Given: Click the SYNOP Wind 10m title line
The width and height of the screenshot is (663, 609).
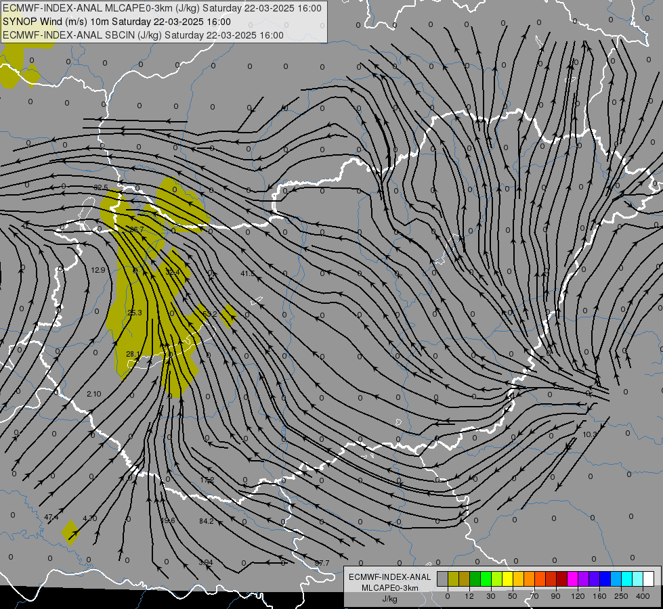Looking at the screenshot, I should click(116, 22).
